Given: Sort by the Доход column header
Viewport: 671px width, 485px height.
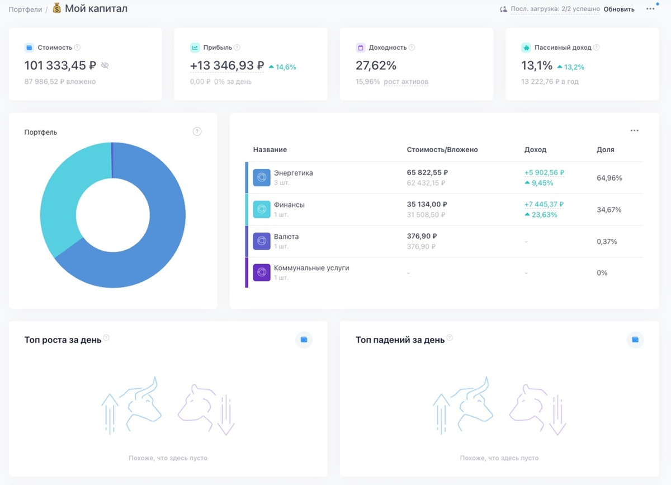Looking at the screenshot, I should 535,150.
